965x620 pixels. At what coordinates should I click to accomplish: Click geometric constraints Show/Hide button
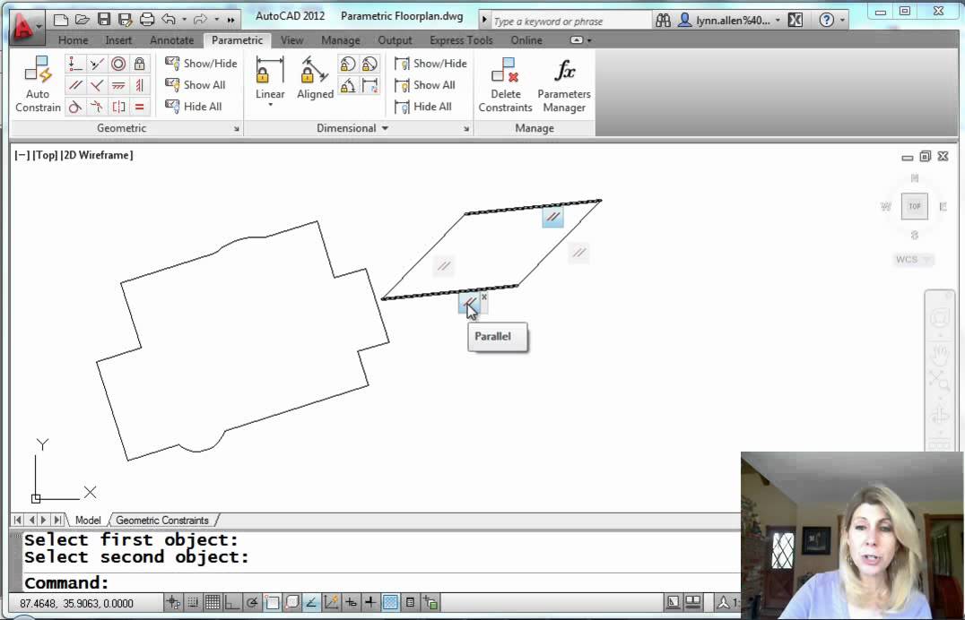pyautogui.click(x=201, y=63)
